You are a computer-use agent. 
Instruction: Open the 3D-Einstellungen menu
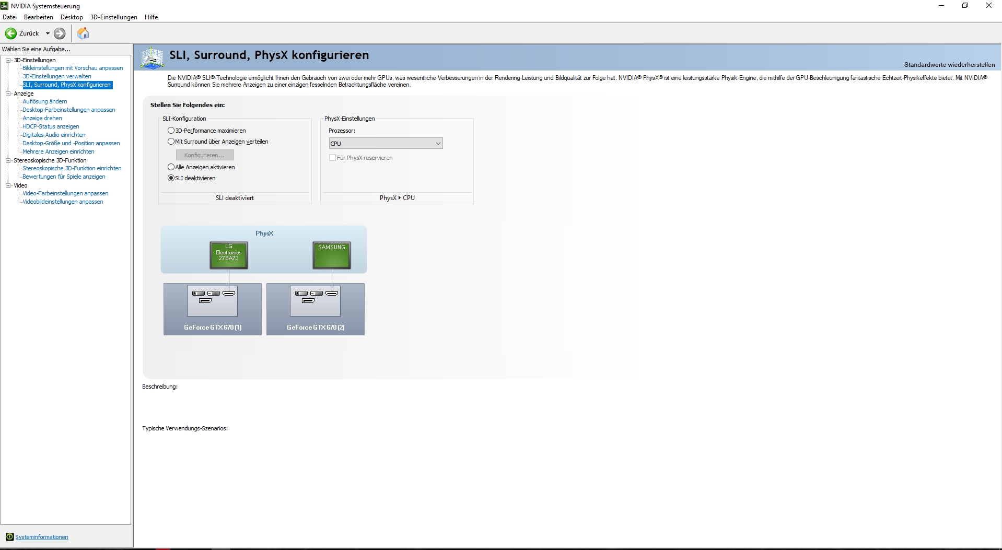coord(114,17)
